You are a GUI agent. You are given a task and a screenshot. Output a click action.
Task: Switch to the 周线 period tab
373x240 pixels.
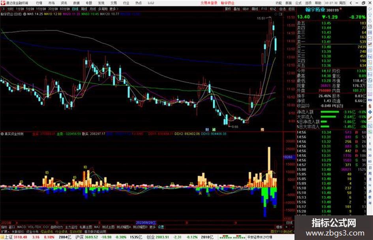pos(84,9)
